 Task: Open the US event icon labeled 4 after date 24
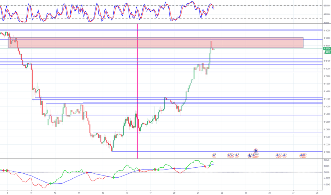[277, 156]
